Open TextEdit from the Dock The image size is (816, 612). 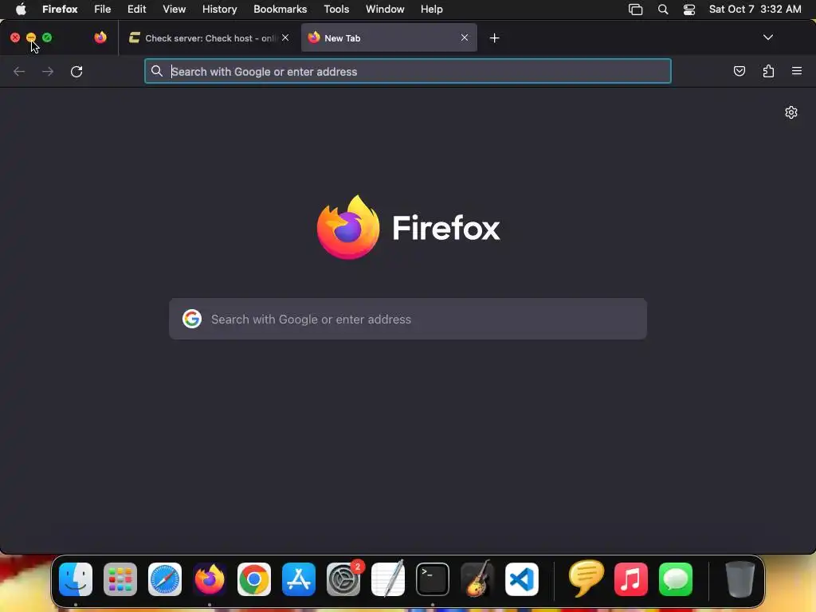tap(388, 579)
